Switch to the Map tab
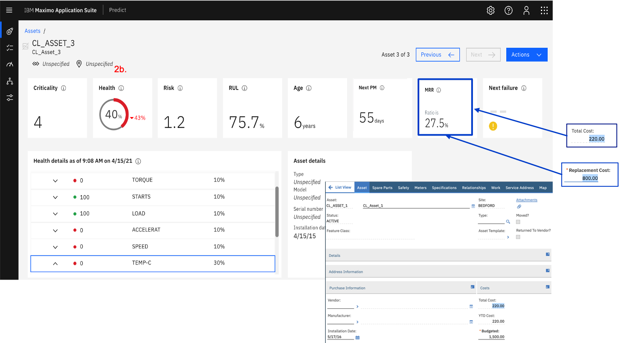This screenshot has height=343, width=619. coord(543,188)
